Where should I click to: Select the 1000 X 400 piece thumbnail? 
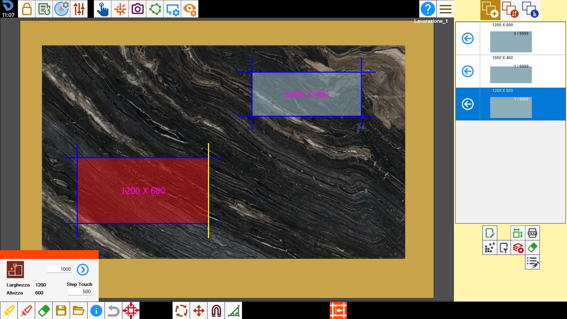tap(511, 75)
